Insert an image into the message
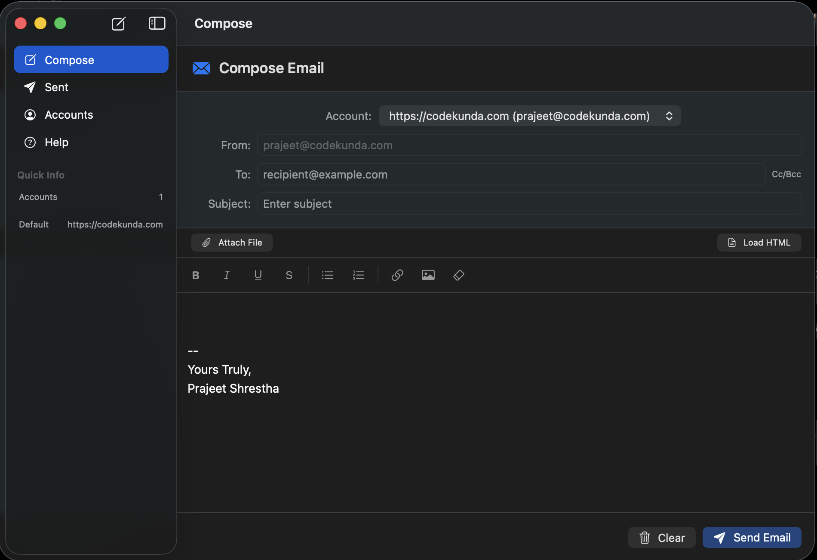Image resolution: width=817 pixels, height=560 pixels. (428, 275)
